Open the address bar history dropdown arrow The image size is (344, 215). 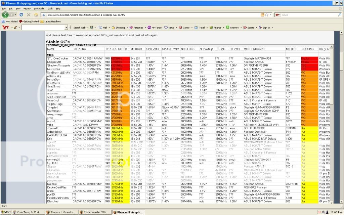(x=270, y=15)
